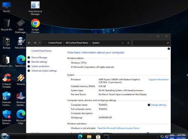Viewport: 188px width, 139px height.
Task: Select AMD Ryzen 5 4600H processor text
Action: (119, 79)
